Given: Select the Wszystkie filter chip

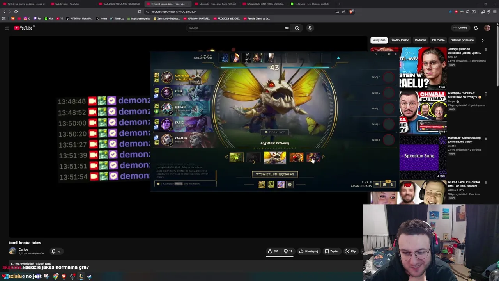Looking at the screenshot, I should point(379,40).
